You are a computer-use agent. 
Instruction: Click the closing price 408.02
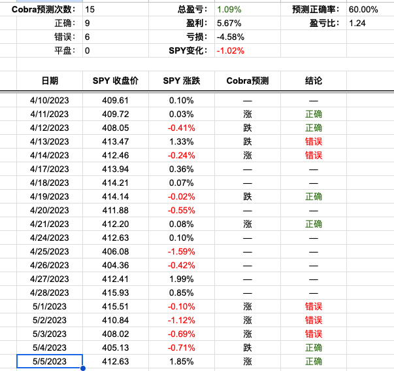tap(116, 334)
